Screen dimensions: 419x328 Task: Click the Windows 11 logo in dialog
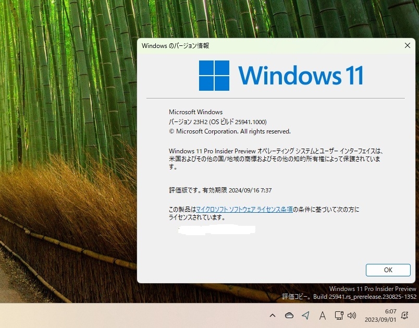coord(281,76)
